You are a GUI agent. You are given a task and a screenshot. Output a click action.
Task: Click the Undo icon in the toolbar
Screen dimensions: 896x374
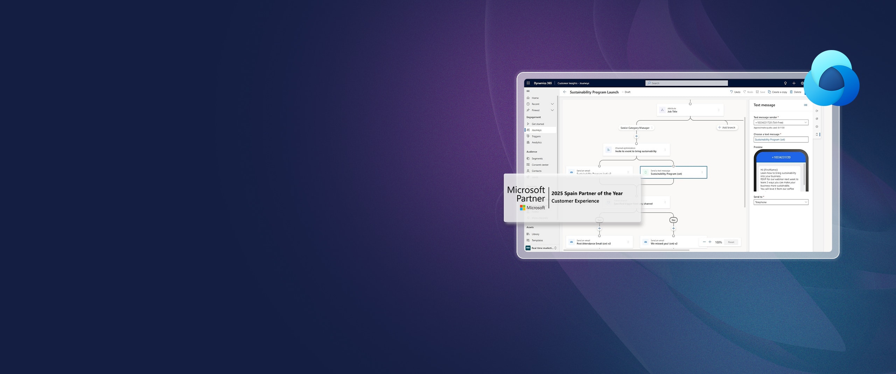[731, 92]
